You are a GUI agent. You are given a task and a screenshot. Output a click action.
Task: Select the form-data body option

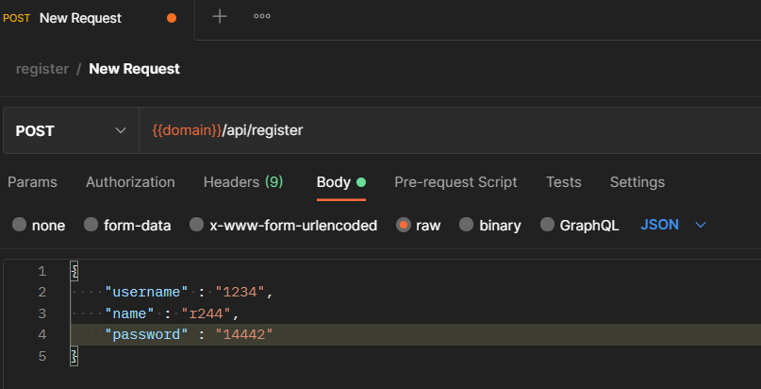pos(91,226)
